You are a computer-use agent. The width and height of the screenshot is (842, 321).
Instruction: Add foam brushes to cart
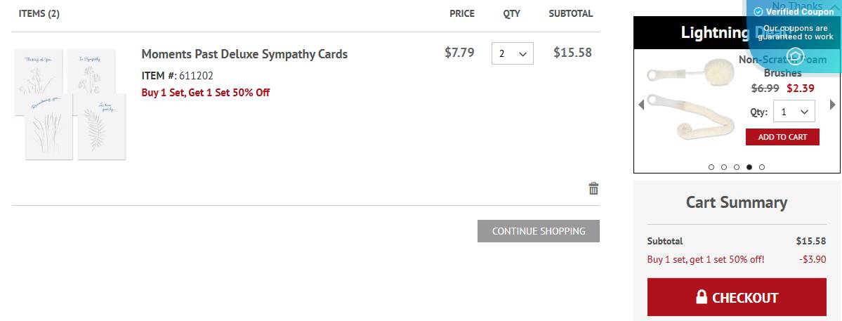pyautogui.click(x=782, y=137)
